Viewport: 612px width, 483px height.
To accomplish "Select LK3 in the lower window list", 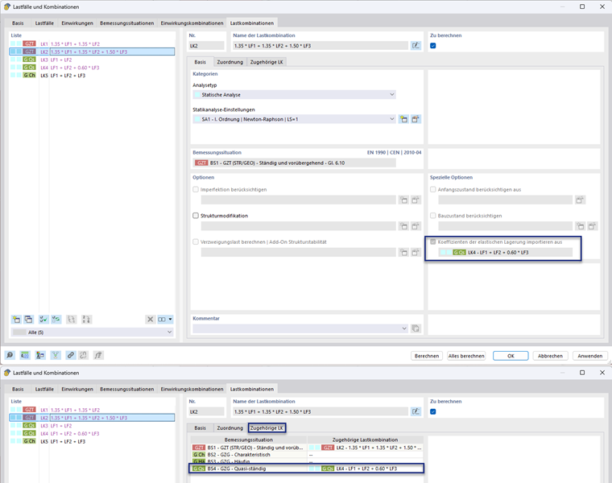I will [x=92, y=426].
